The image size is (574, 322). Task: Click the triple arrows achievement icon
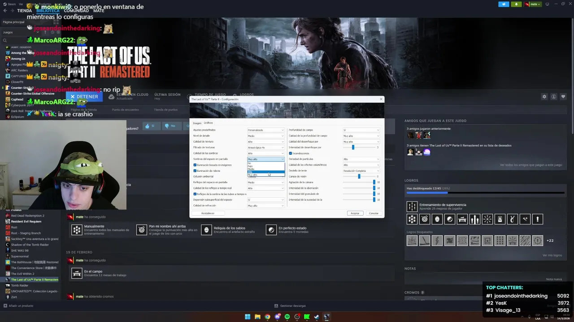475,219
